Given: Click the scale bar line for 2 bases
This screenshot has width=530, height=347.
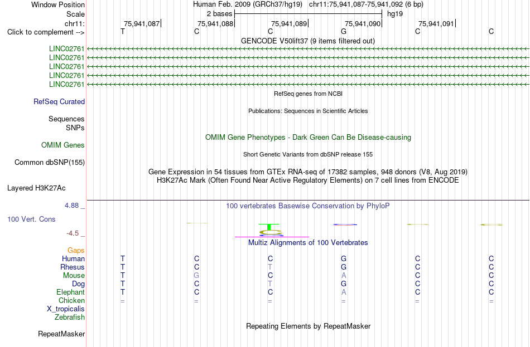Looking at the screenshot, I should pyautogui.click(x=308, y=14).
